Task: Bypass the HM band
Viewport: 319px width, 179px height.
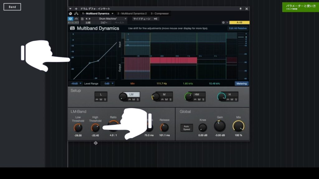Action: tap(195, 99)
